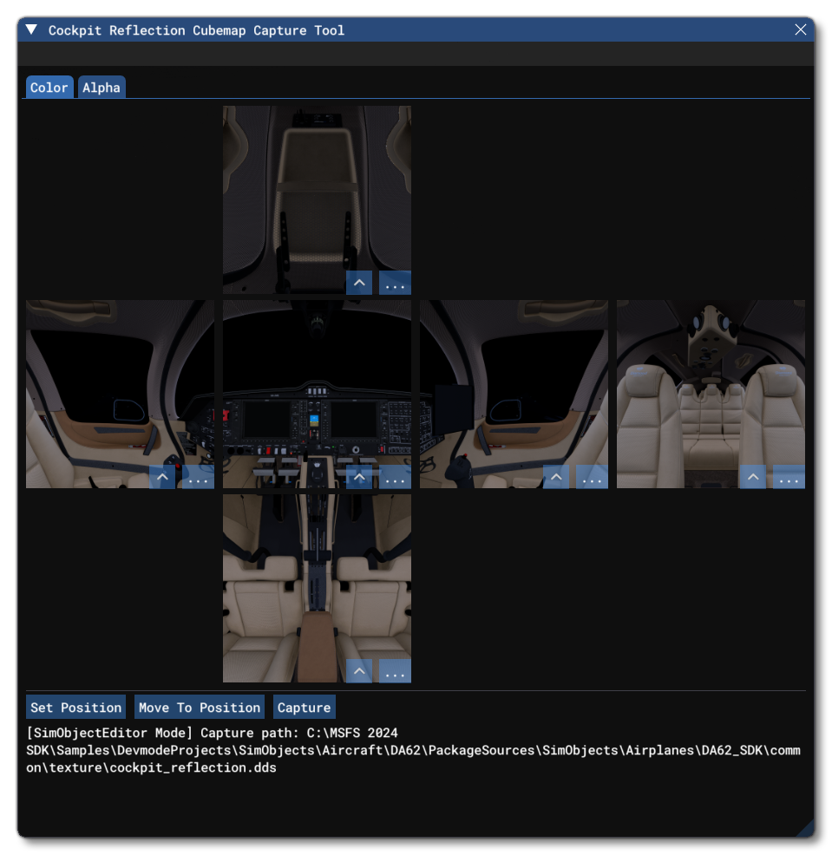The height and width of the screenshot is (855, 832).
Task: Open the ellipsis menu on the left window face
Action: point(198,477)
